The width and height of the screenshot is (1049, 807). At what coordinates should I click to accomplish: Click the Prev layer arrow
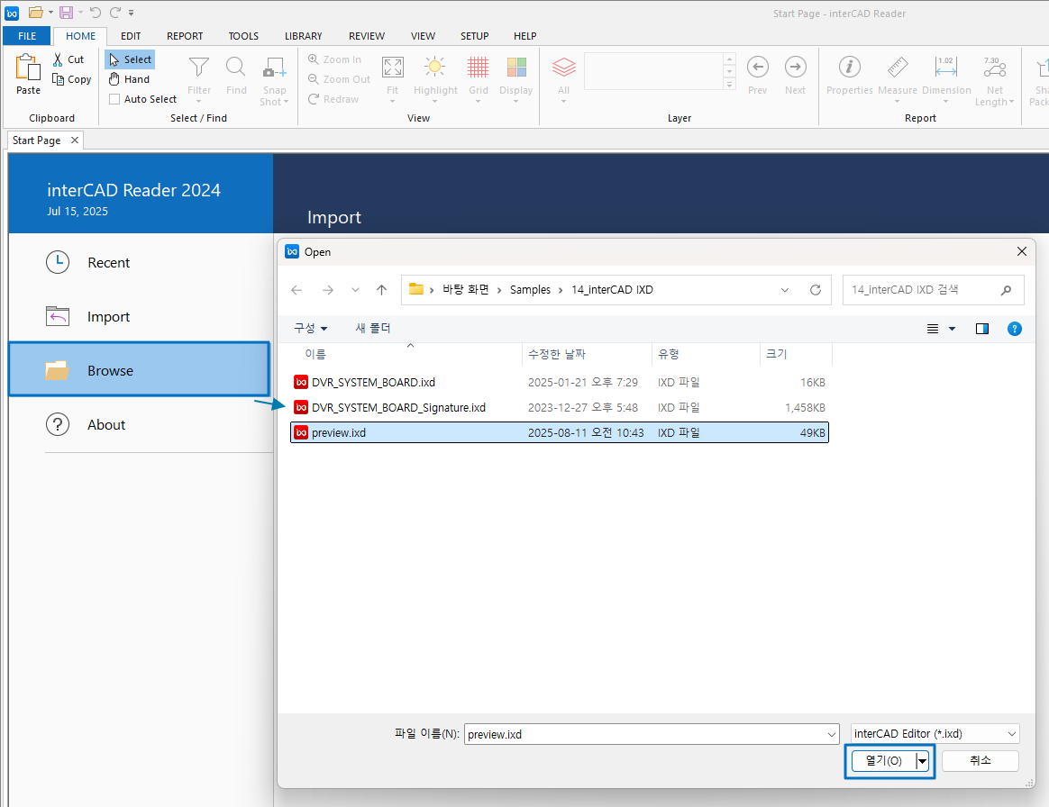tap(757, 67)
